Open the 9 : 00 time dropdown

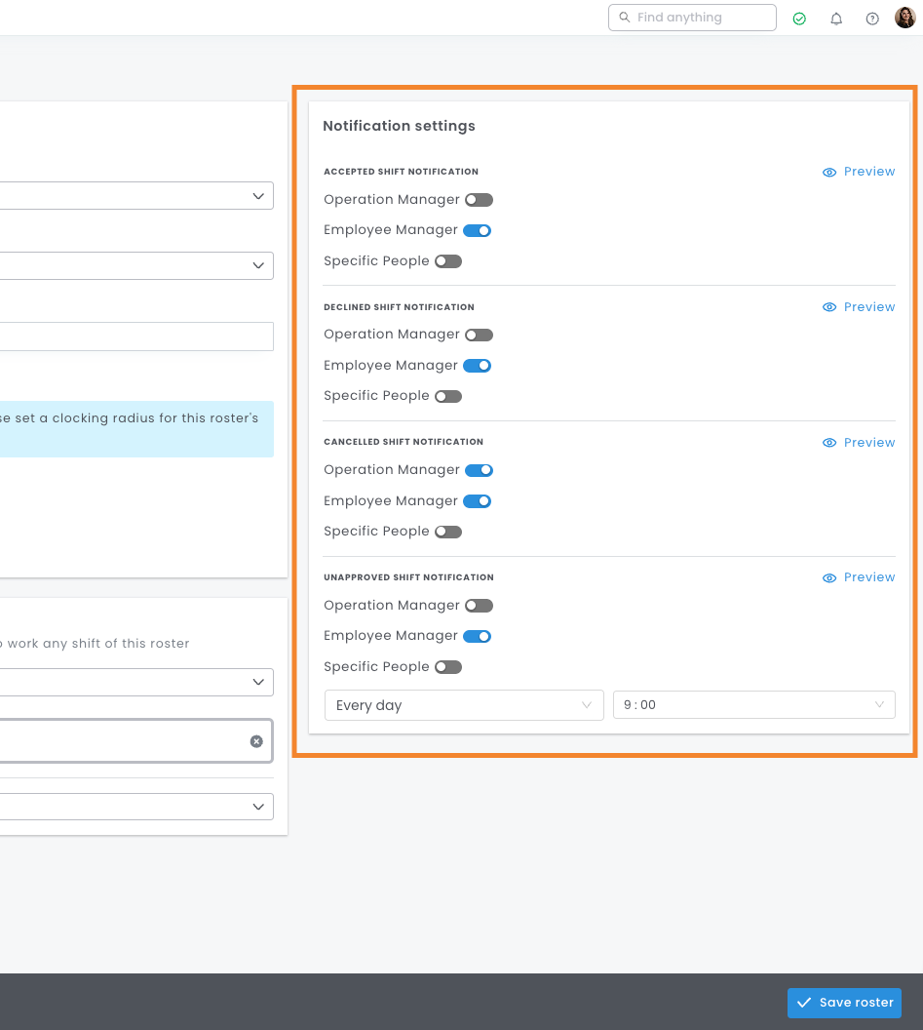coord(753,705)
